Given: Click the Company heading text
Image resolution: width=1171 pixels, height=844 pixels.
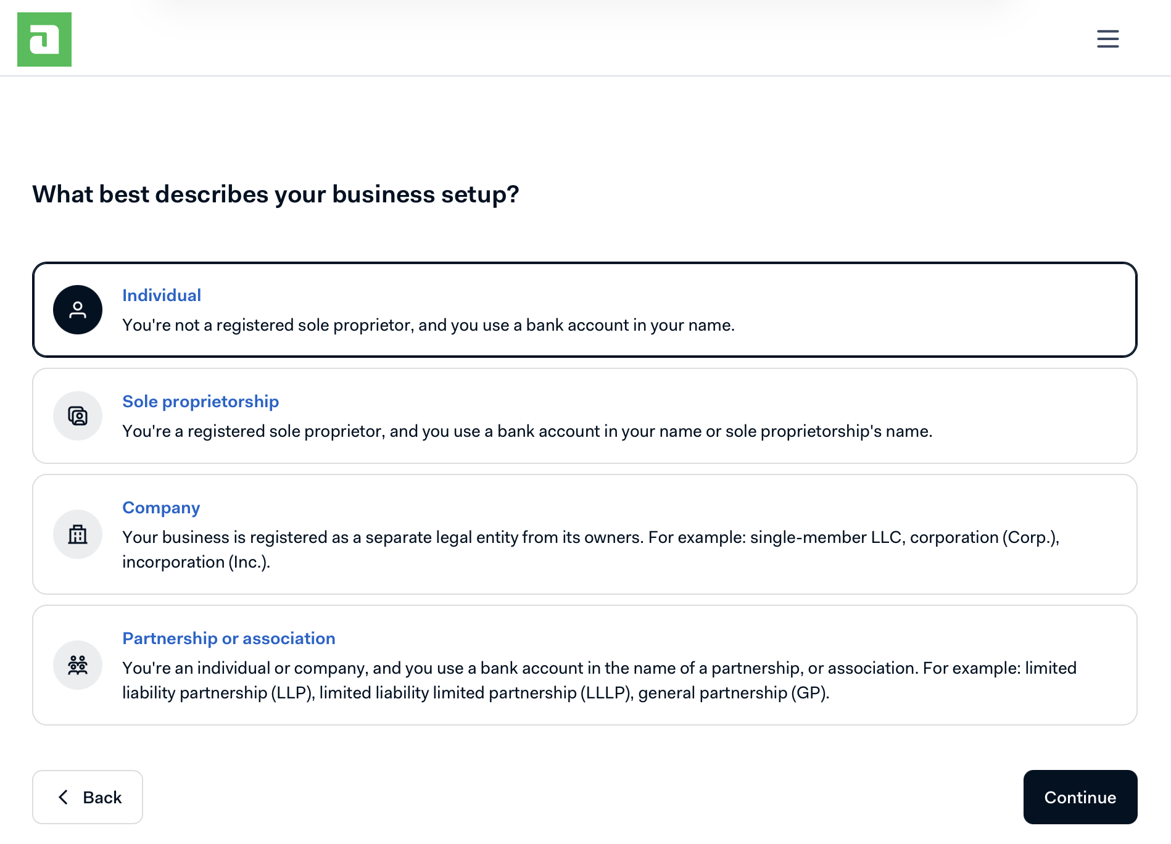Looking at the screenshot, I should click(x=161, y=508).
